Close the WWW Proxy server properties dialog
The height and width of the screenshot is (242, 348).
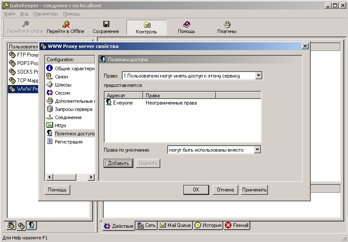pyautogui.click(x=305, y=46)
